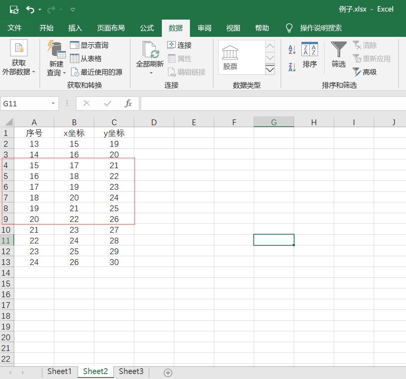Open the Name Box dropdown arrow

(x=53, y=103)
